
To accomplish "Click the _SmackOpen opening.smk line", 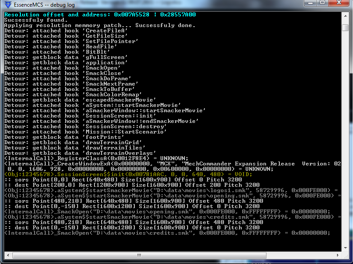I will [167, 212].
